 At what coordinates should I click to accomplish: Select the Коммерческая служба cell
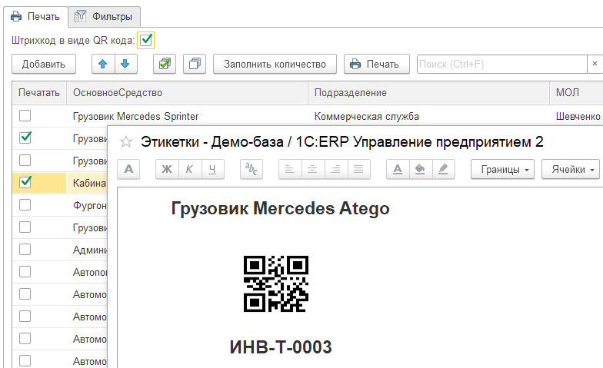pos(428,116)
